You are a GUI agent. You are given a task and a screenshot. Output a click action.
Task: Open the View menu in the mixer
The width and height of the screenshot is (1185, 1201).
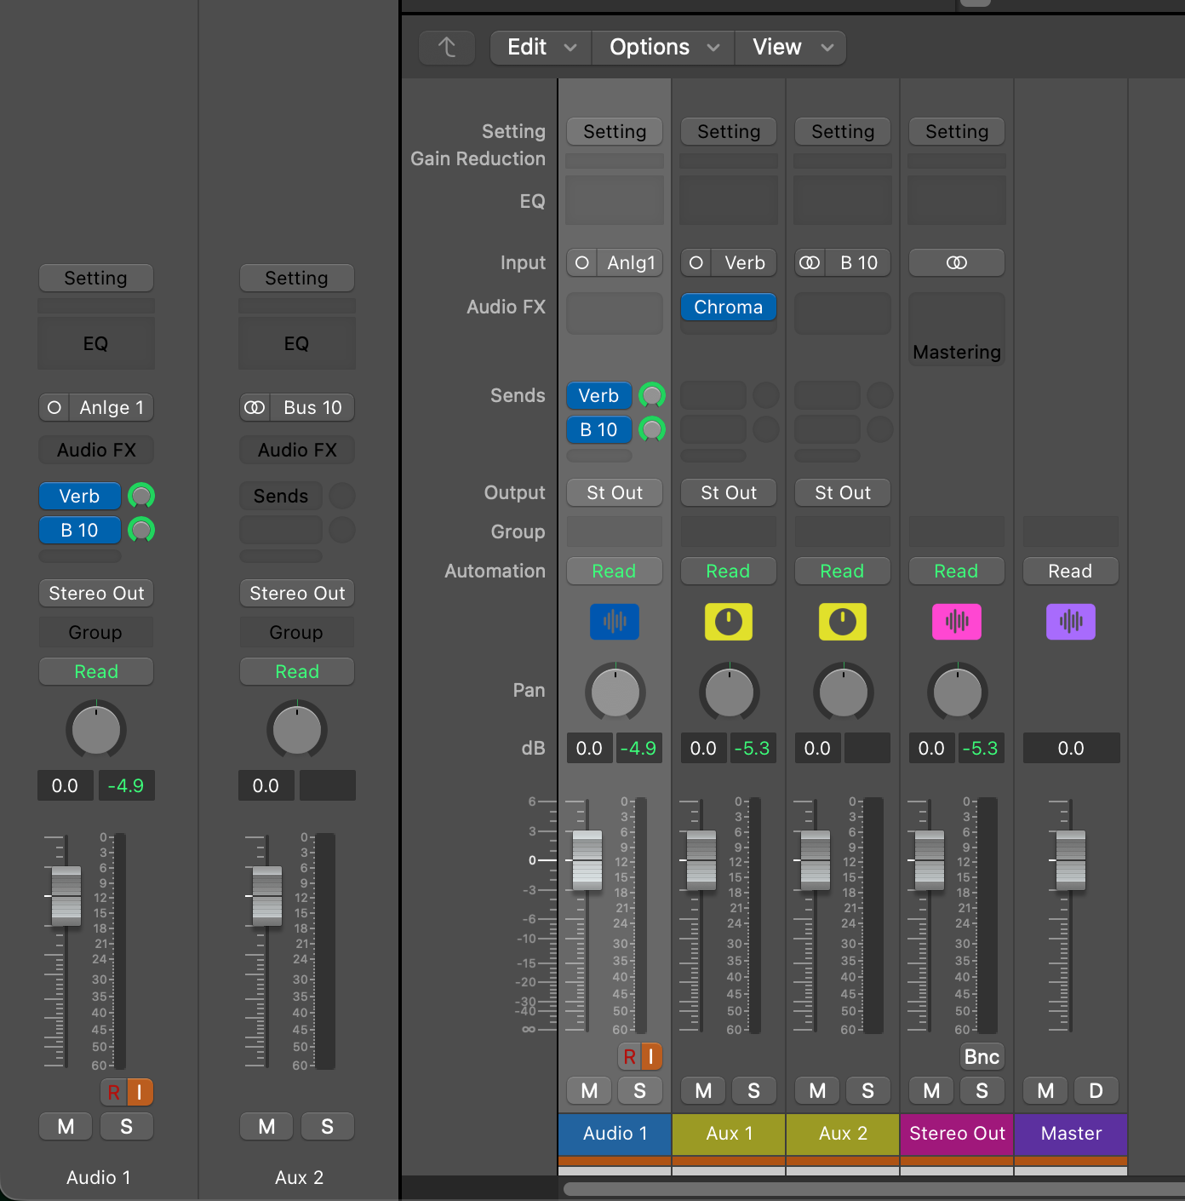click(x=791, y=48)
